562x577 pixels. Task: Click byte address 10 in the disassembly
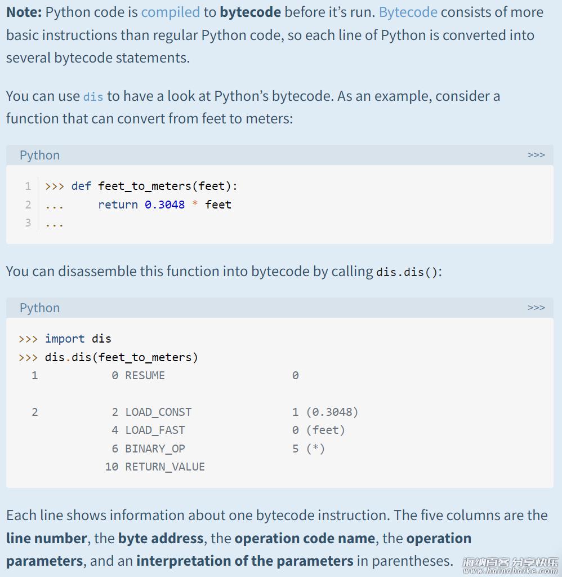(111, 467)
